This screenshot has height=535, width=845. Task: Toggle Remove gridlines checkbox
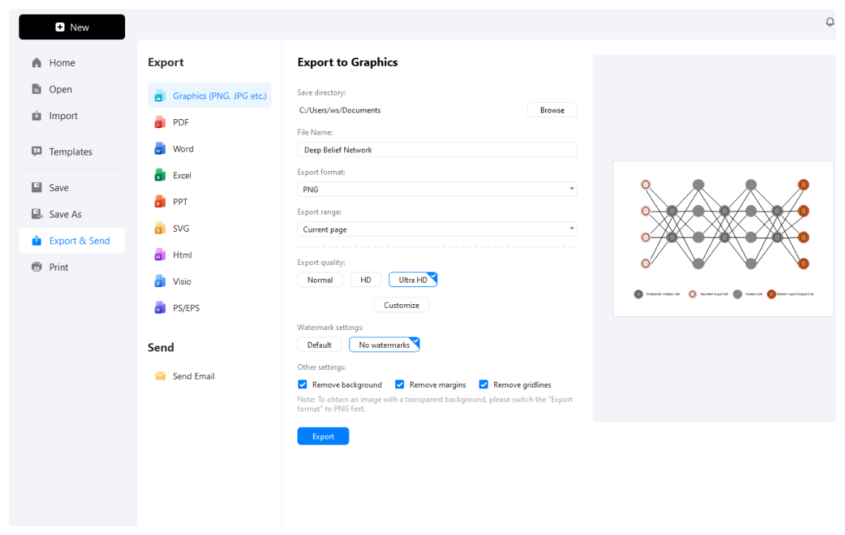[x=483, y=384]
